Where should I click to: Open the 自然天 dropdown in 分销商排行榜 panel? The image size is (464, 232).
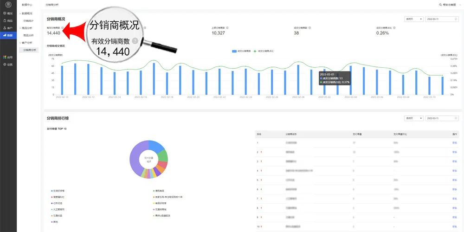pyautogui.click(x=413, y=118)
